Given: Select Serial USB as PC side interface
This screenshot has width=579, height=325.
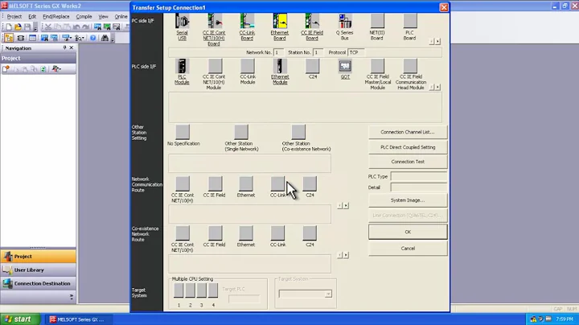Looking at the screenshot, I should [x=182, y=22].
